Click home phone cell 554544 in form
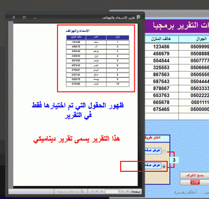 [161, 61]
